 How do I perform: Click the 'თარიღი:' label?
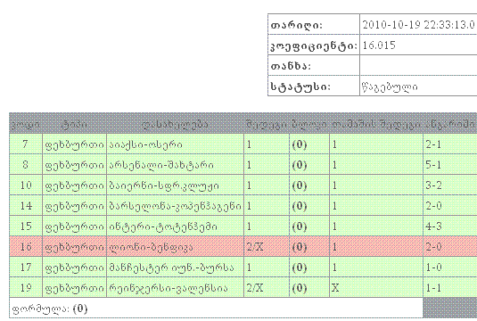pyautogui.click(x=296, y=25)
